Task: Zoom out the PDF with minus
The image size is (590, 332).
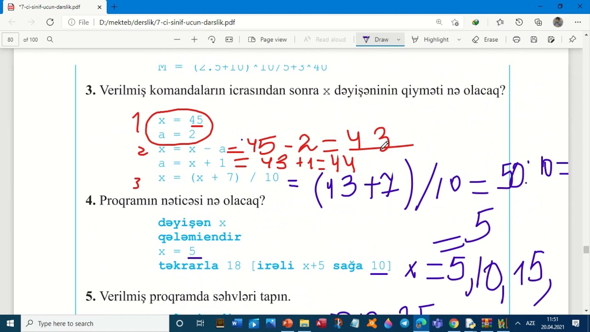Action: (x=177, y=40)
